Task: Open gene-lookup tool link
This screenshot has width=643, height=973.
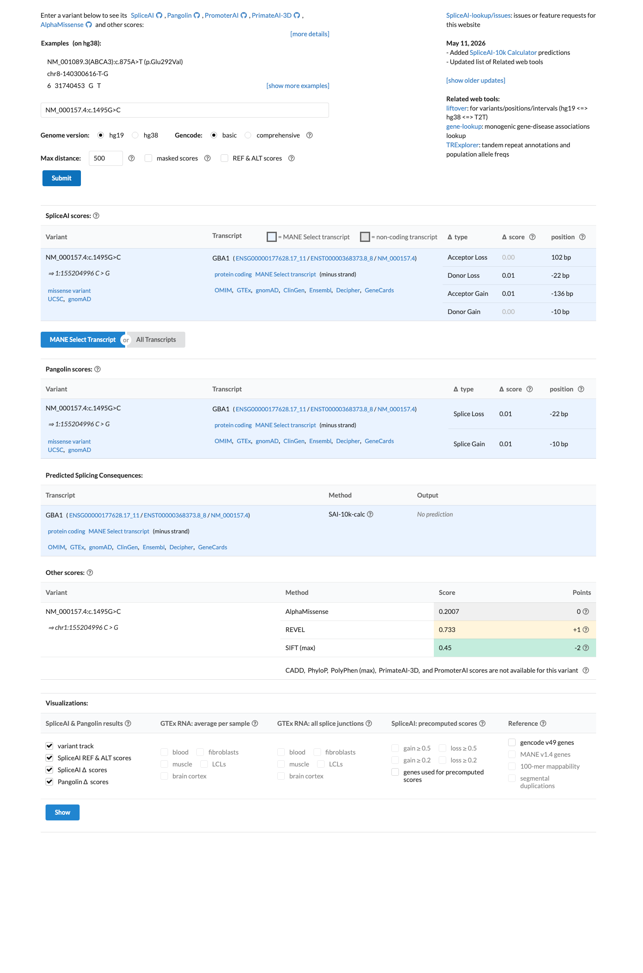Action: coord(464,126)
